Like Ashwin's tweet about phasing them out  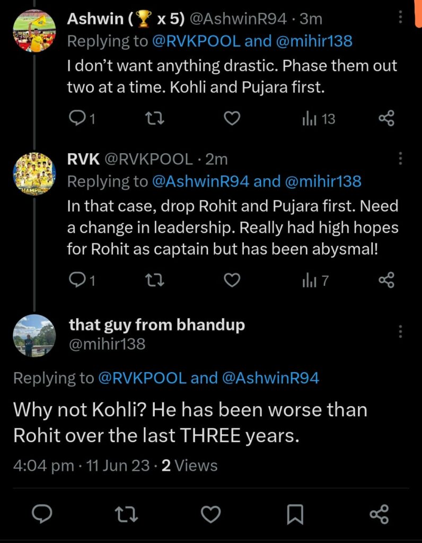232,119
